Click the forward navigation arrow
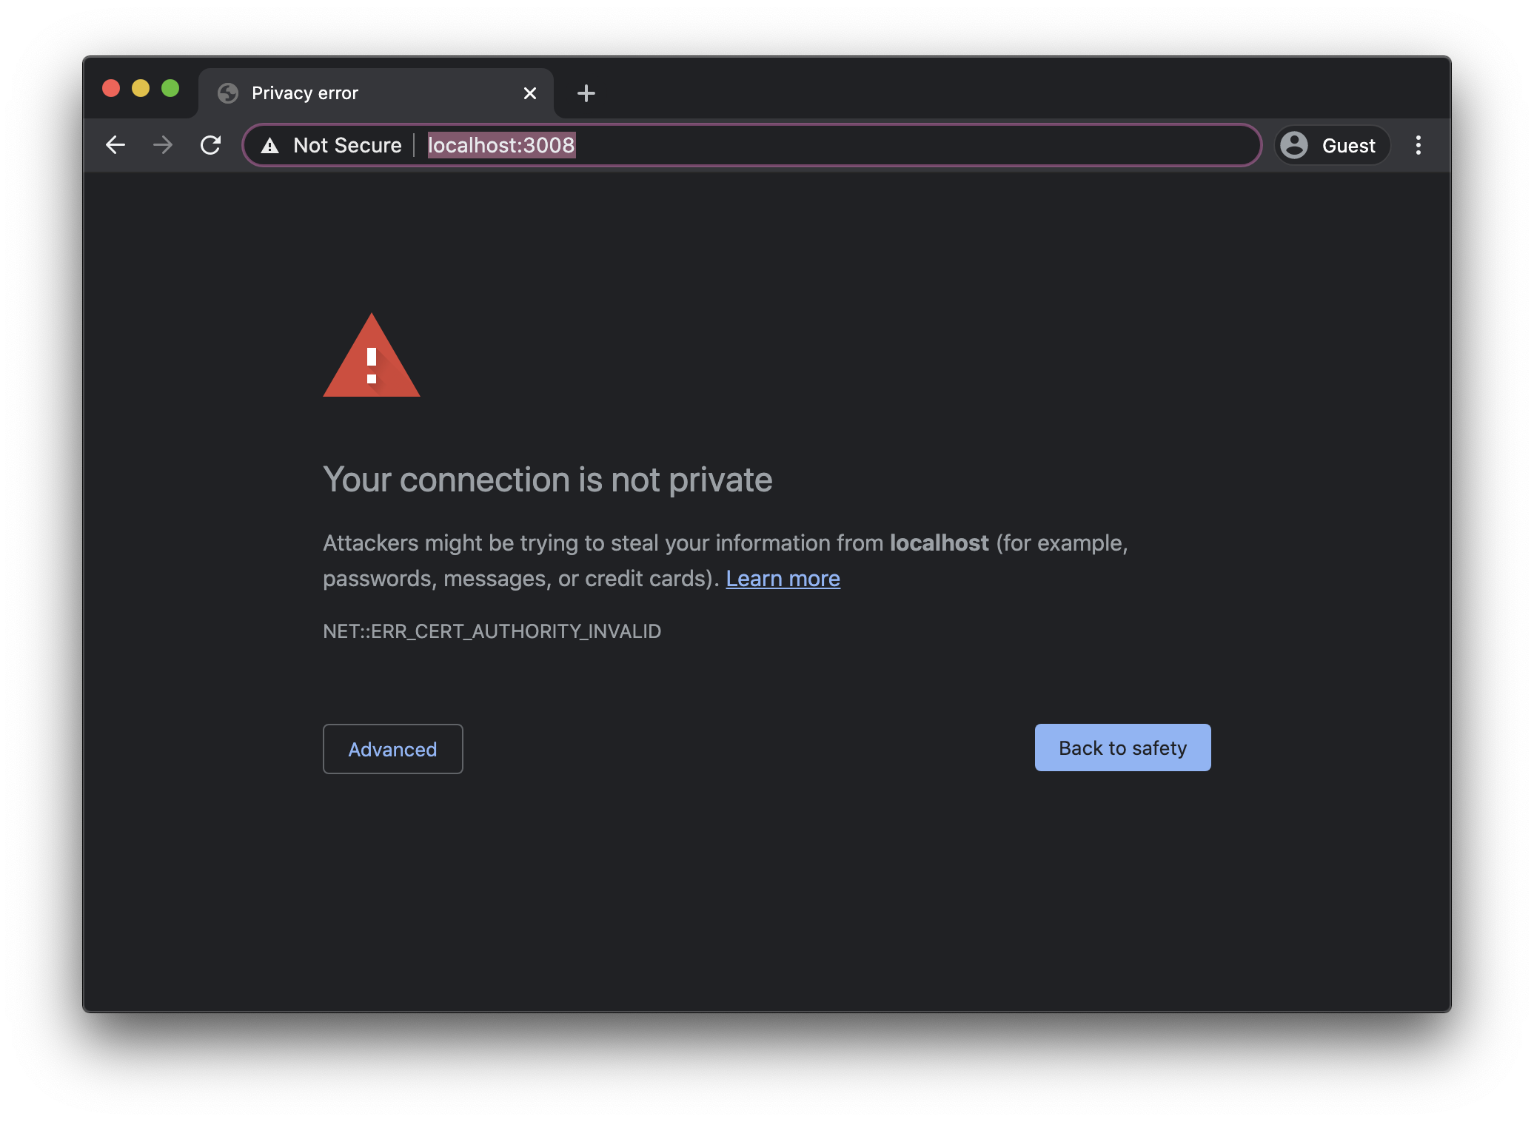The image size is (1534, 1122). click(x=163, y=145)
